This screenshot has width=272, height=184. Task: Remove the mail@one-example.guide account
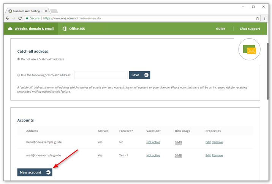[x=217, y=156]
